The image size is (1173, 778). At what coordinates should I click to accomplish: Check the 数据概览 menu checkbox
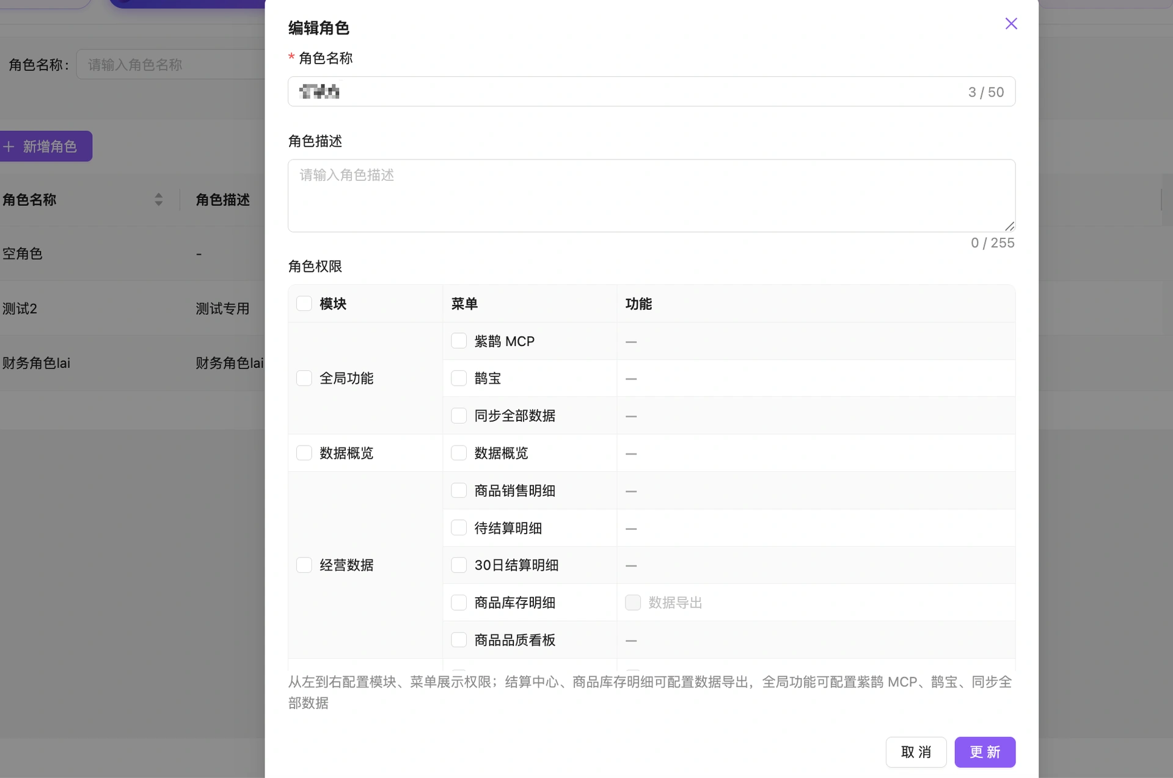[459, 453]
